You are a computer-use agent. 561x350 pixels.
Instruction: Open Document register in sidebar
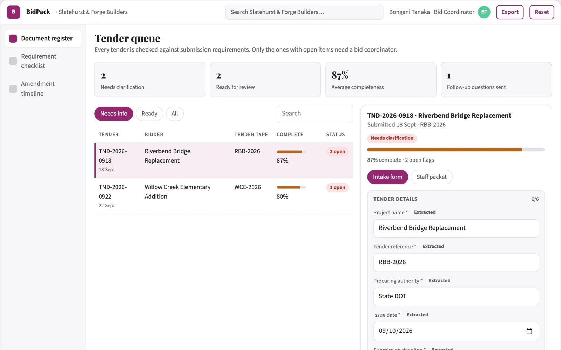43,39
